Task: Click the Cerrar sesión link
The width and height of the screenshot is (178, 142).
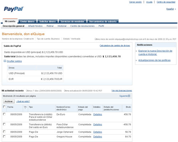Action: coord(135,2)
